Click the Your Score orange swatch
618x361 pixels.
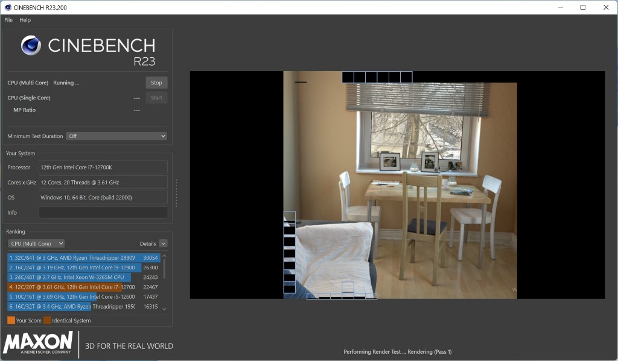point(11,321)
